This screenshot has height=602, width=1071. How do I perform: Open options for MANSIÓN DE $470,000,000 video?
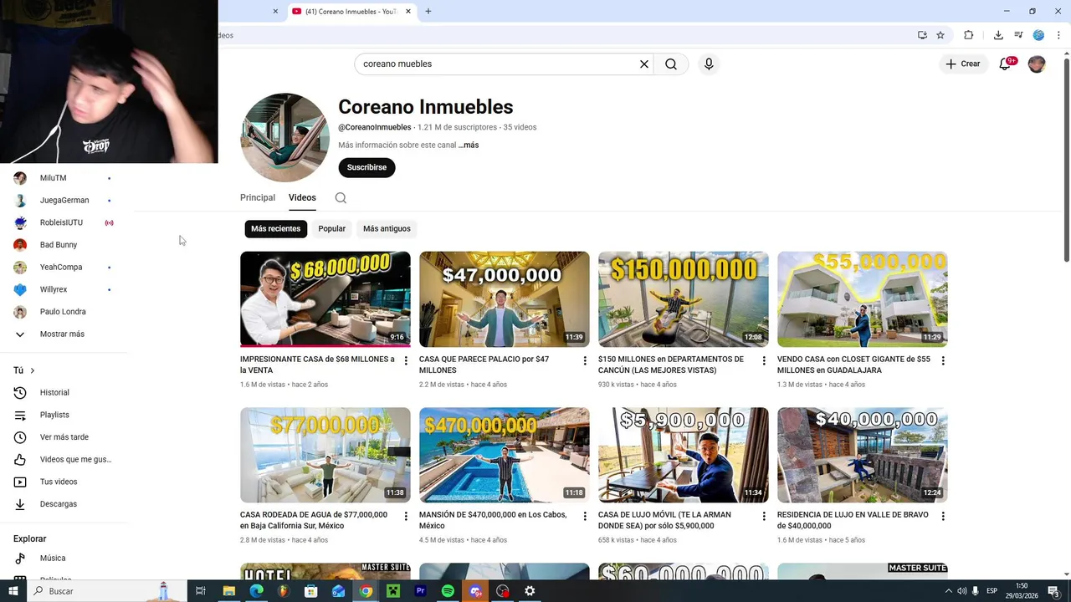coord(585,516)
